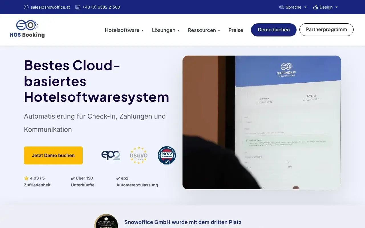Open the Design theme dropdown
365x228 pixels.
click(x=326, y=7)
